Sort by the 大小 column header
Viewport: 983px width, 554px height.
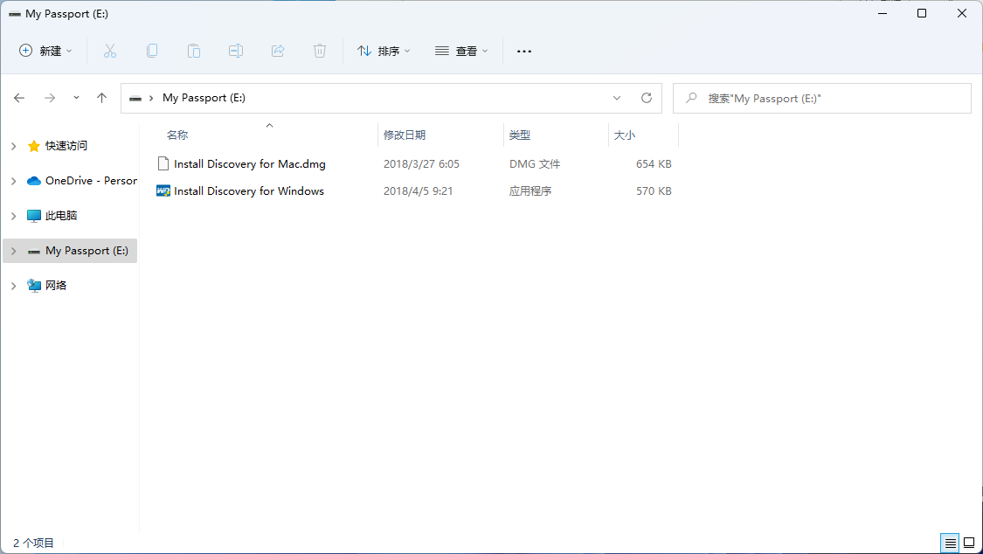(x=625, y=135)
